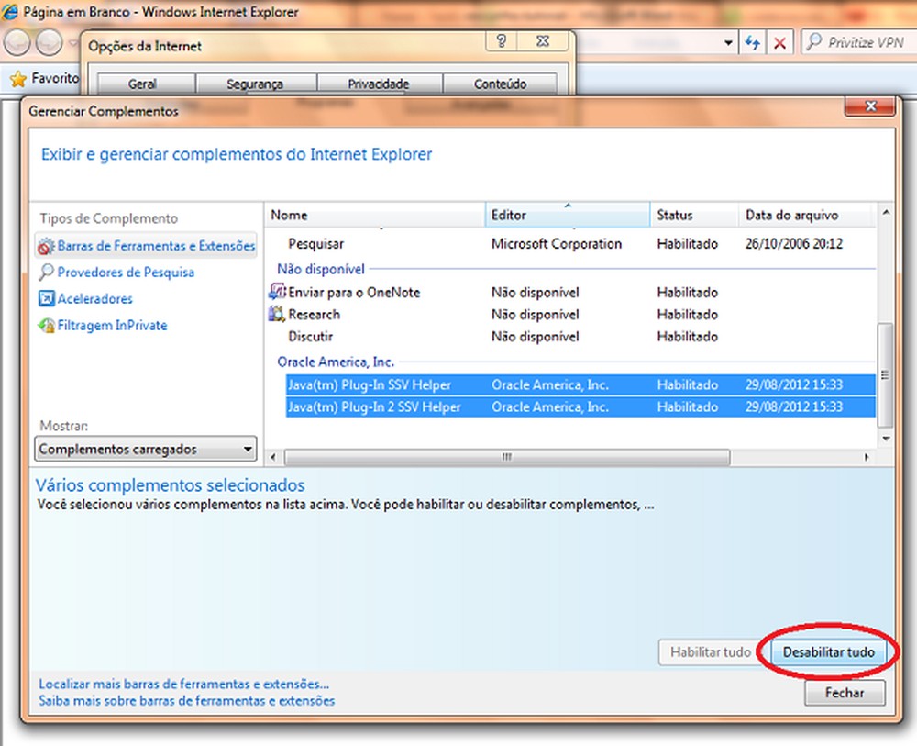
Task: Switch to the 'Privacidade' tab
Action: pos(379,83)
